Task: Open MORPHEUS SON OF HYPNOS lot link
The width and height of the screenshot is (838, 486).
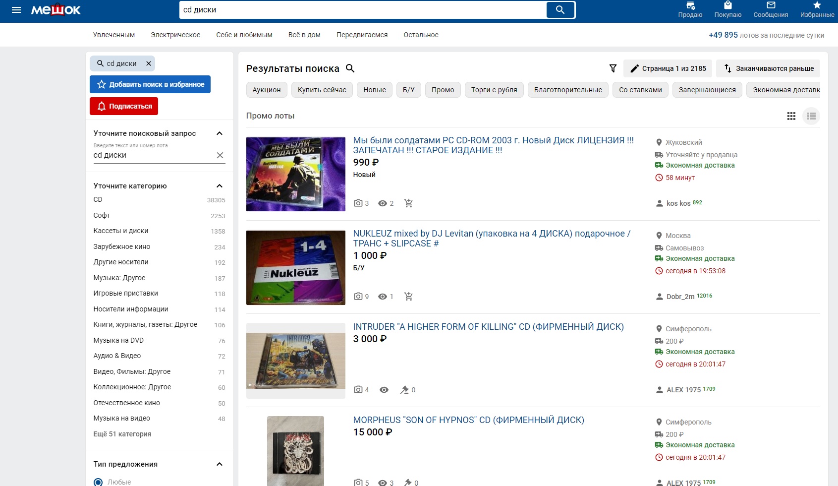Action: click(x=469, y=420)
